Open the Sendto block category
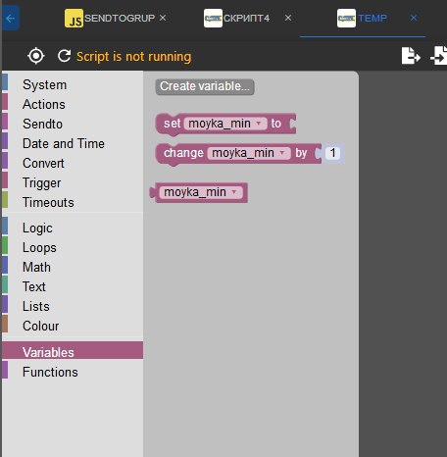 click(42, 124)
